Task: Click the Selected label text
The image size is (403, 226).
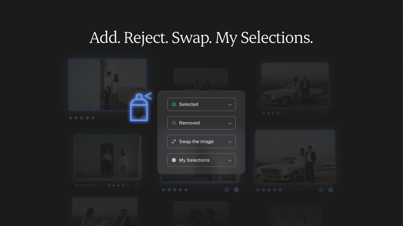Action: click(189, 104)
